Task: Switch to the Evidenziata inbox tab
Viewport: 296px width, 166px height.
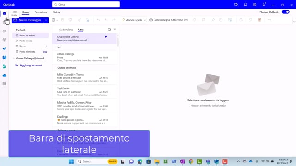Action: pos(66,30)
